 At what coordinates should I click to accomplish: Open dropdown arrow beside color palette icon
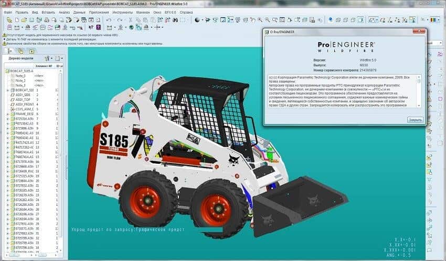coord(439,20)
